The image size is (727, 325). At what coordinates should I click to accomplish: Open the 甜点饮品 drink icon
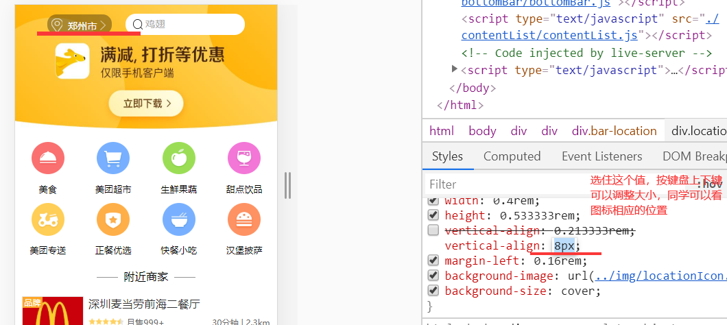click(x=244, y=158)
